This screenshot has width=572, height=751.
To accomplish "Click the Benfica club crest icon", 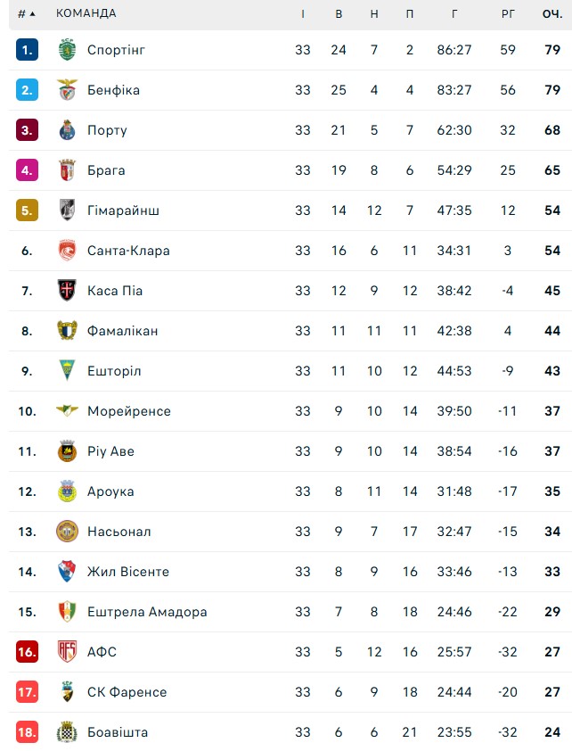I will [67, 90].
